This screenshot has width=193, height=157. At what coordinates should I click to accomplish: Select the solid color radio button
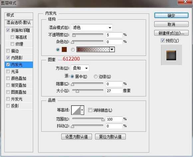(58, 50)
